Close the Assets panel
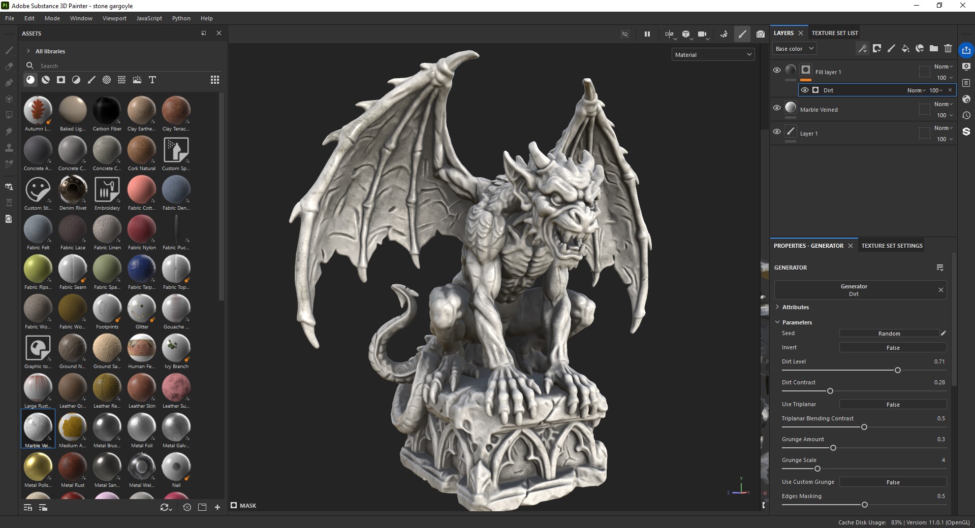The height and width of the screenshot is (528, 975). 219,34
